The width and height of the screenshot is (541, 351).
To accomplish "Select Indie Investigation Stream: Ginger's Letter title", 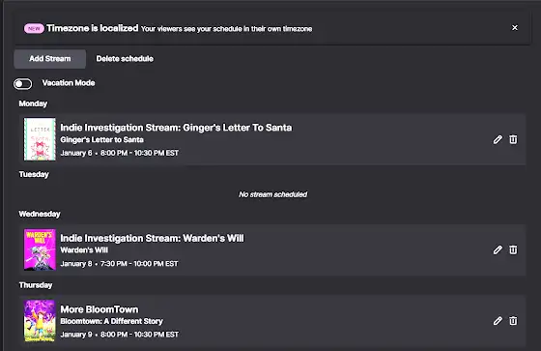I will (176, 128).
